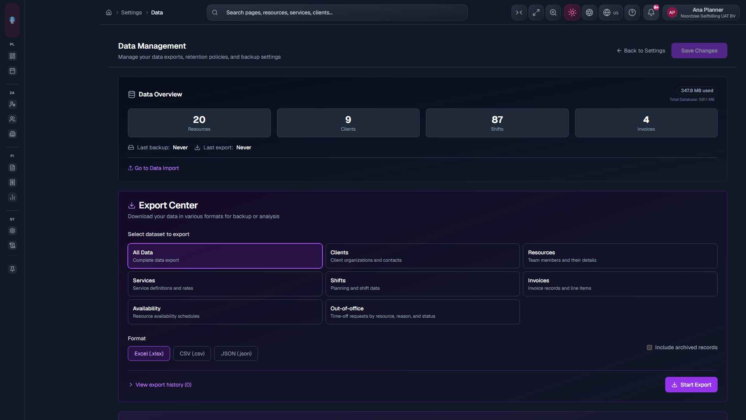Click the Save Changes button
Screen dimensions: 746x420
699,51
